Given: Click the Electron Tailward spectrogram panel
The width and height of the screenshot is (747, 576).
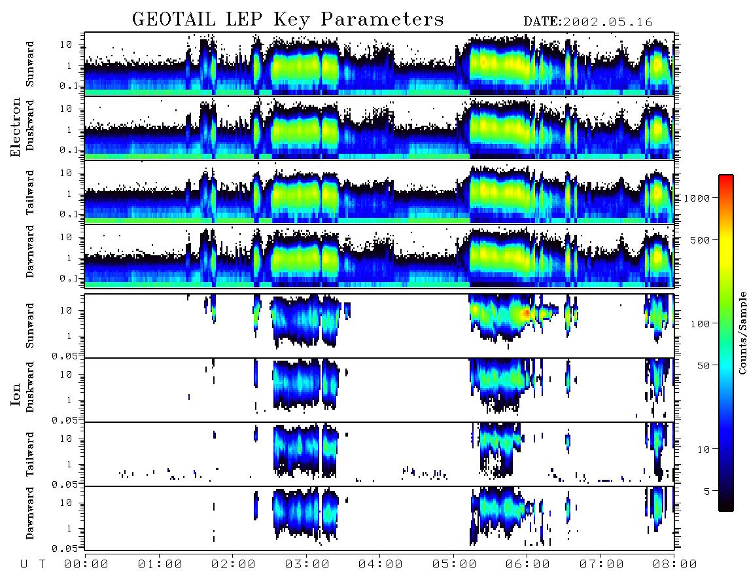Looking at the screenshot, I should (379, 192).
